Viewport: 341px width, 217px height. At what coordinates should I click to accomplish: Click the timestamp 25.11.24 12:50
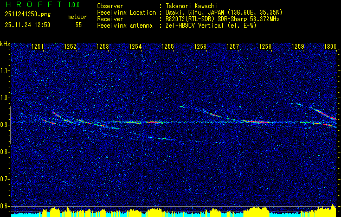(28, 25)
